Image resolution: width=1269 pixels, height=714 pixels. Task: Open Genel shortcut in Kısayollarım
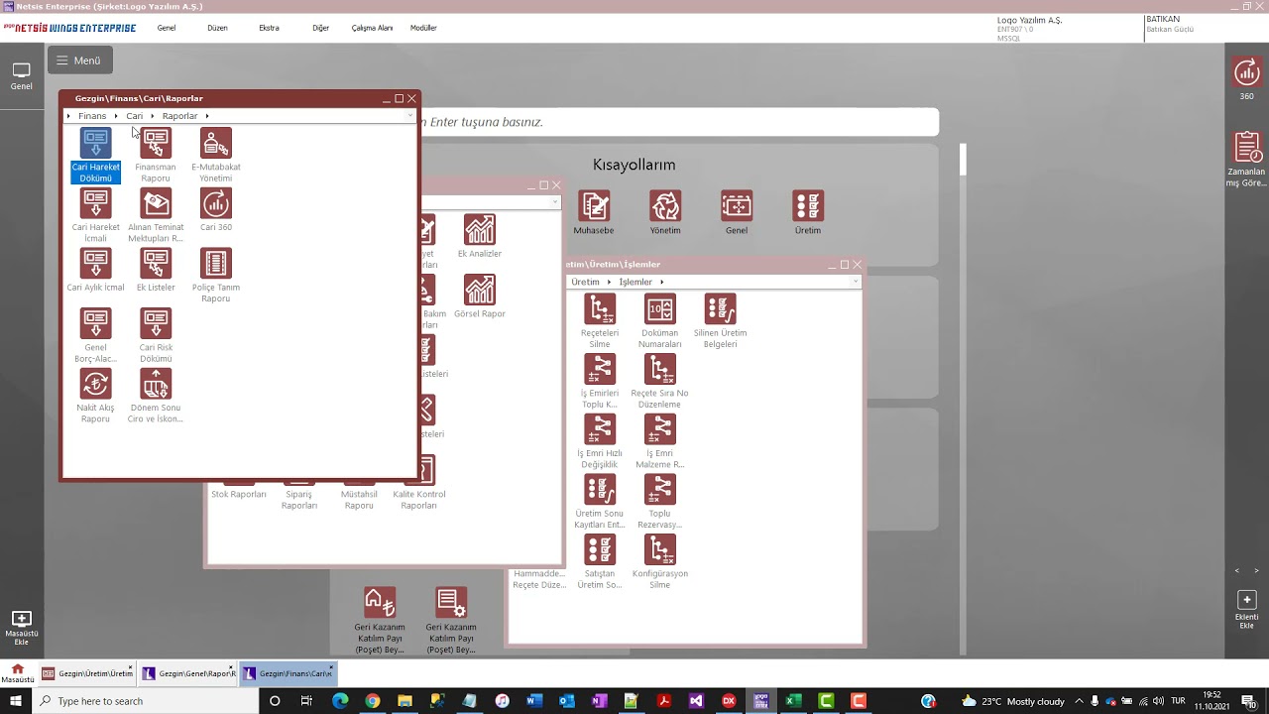tap(737, 206)
